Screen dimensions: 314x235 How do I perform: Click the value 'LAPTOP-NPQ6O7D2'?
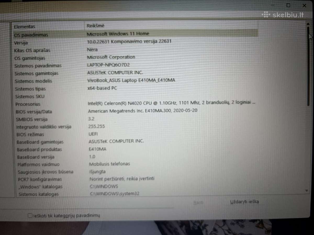tap(108, 65)
